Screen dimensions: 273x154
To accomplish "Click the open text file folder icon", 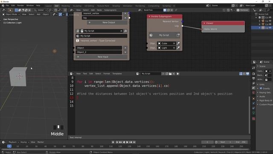I will point(170,74).
